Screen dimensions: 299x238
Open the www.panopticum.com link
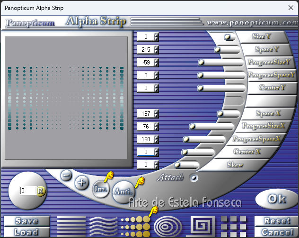[253, 23]
